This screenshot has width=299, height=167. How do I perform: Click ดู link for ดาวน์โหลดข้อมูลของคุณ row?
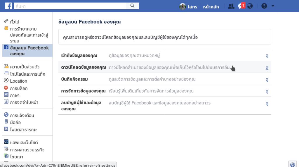coord(267,68)
